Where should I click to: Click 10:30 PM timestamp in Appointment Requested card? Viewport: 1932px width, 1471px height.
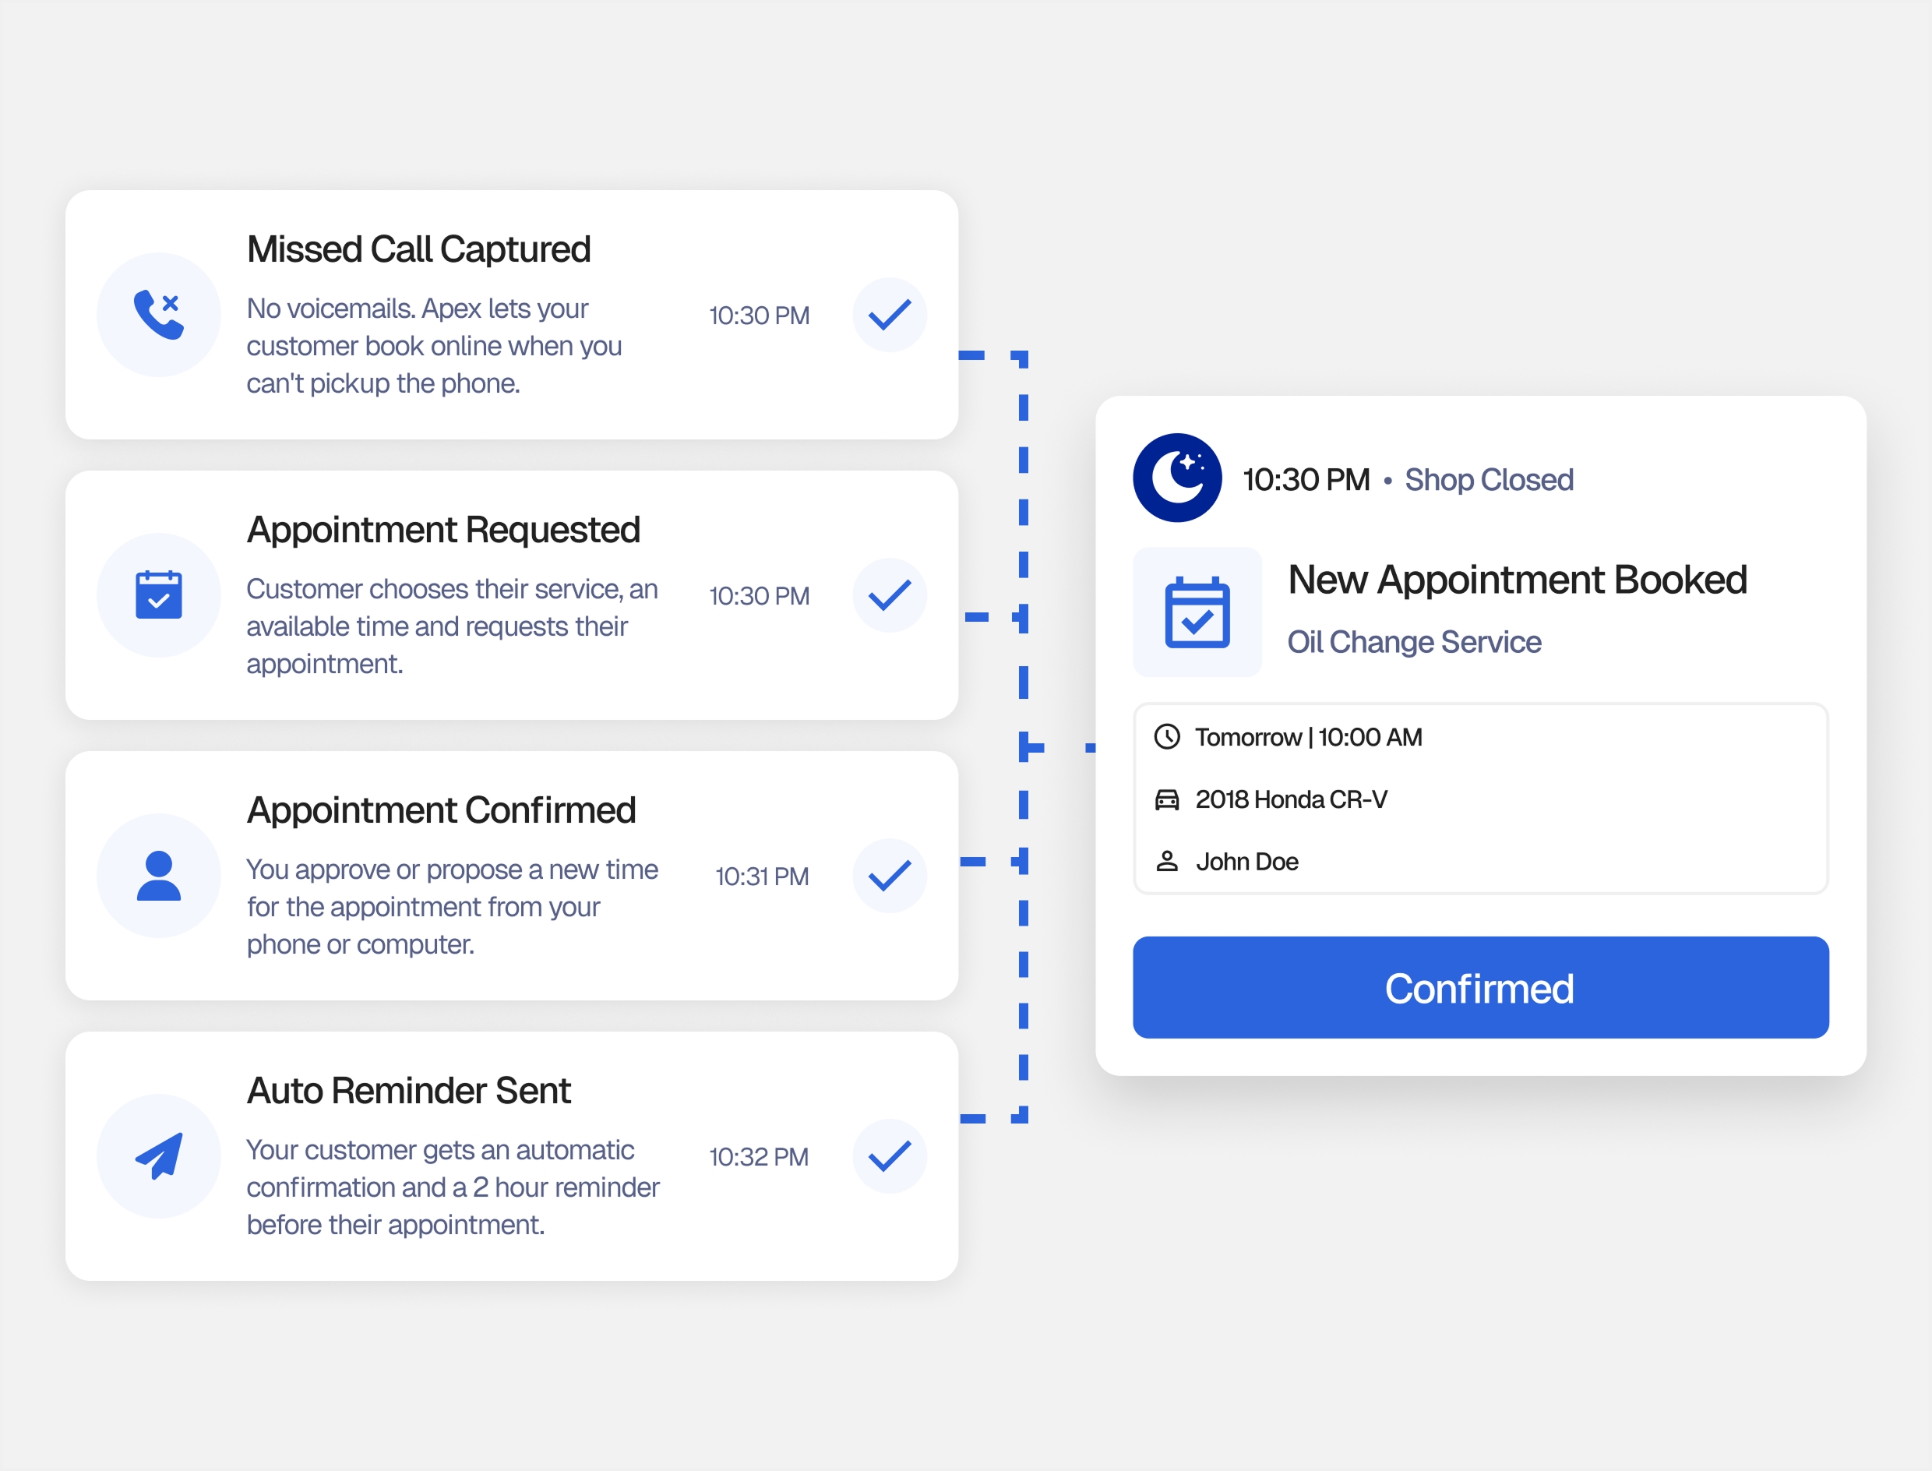pos(759,596)
